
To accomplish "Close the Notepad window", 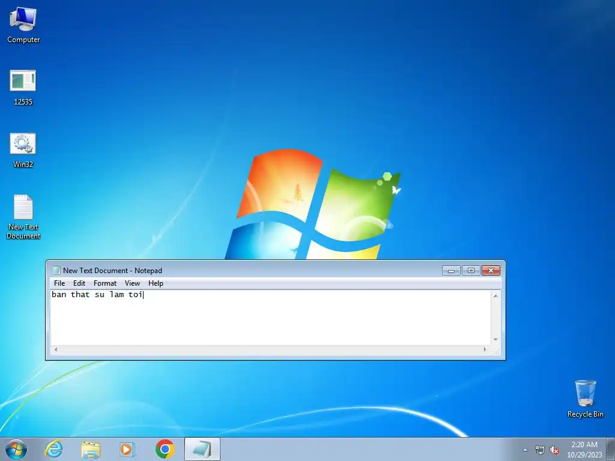I will click(491, 271).
